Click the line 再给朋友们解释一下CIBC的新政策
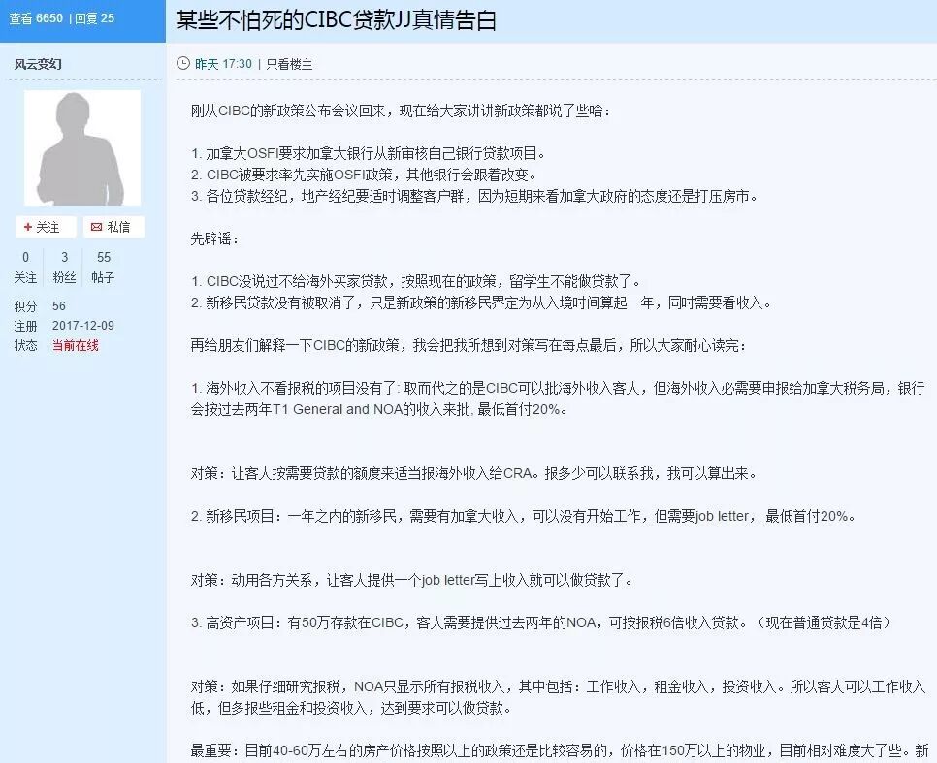 [468, 345]
